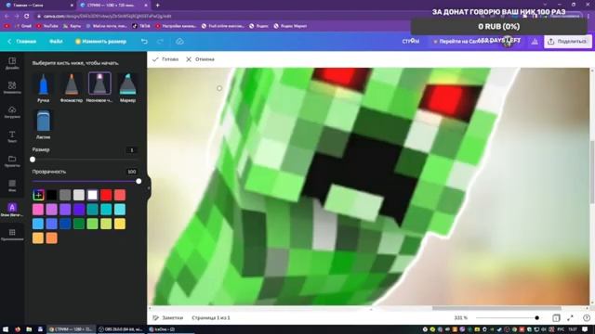The height and width of the screenshot is (334, 595).
Task: Select the neon brush
Action: pos(99,84)
